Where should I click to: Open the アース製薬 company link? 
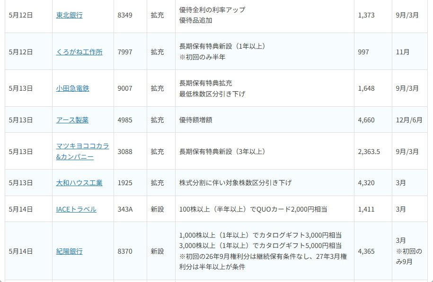point(72,120)
